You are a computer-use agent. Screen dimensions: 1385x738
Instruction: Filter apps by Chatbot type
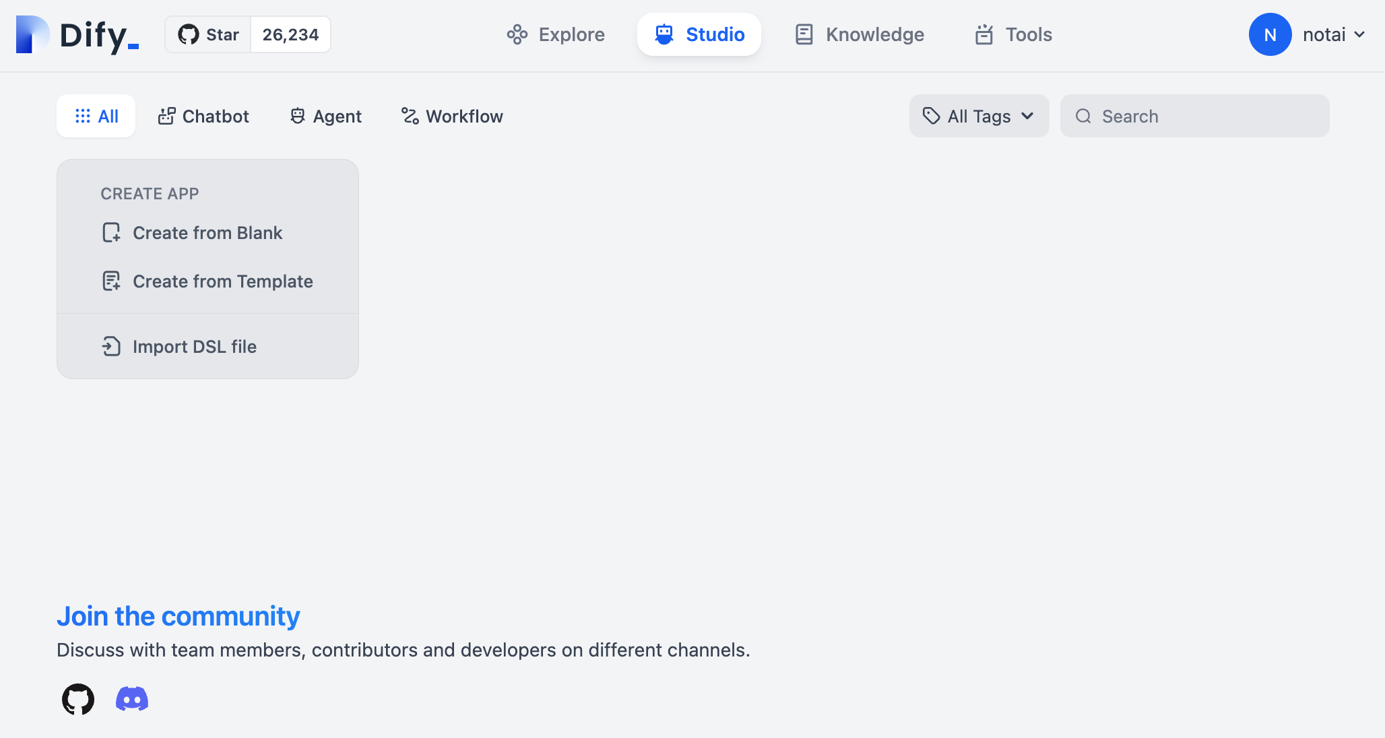point(203,116)
